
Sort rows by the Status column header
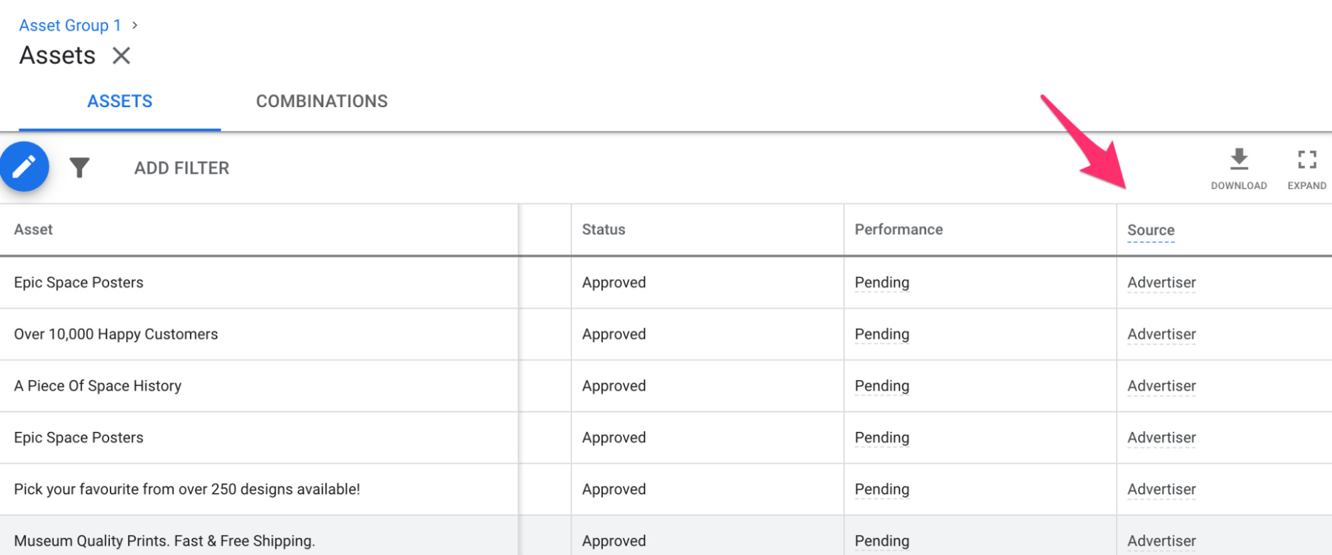coord(603,229)
